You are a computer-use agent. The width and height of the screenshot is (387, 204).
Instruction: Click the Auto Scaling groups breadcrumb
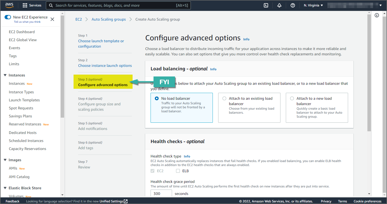tap(109, 19)
